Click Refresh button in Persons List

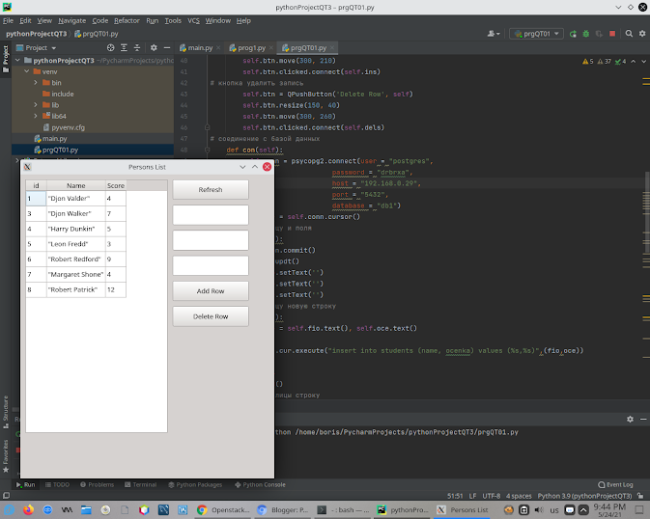coord(211,189)
